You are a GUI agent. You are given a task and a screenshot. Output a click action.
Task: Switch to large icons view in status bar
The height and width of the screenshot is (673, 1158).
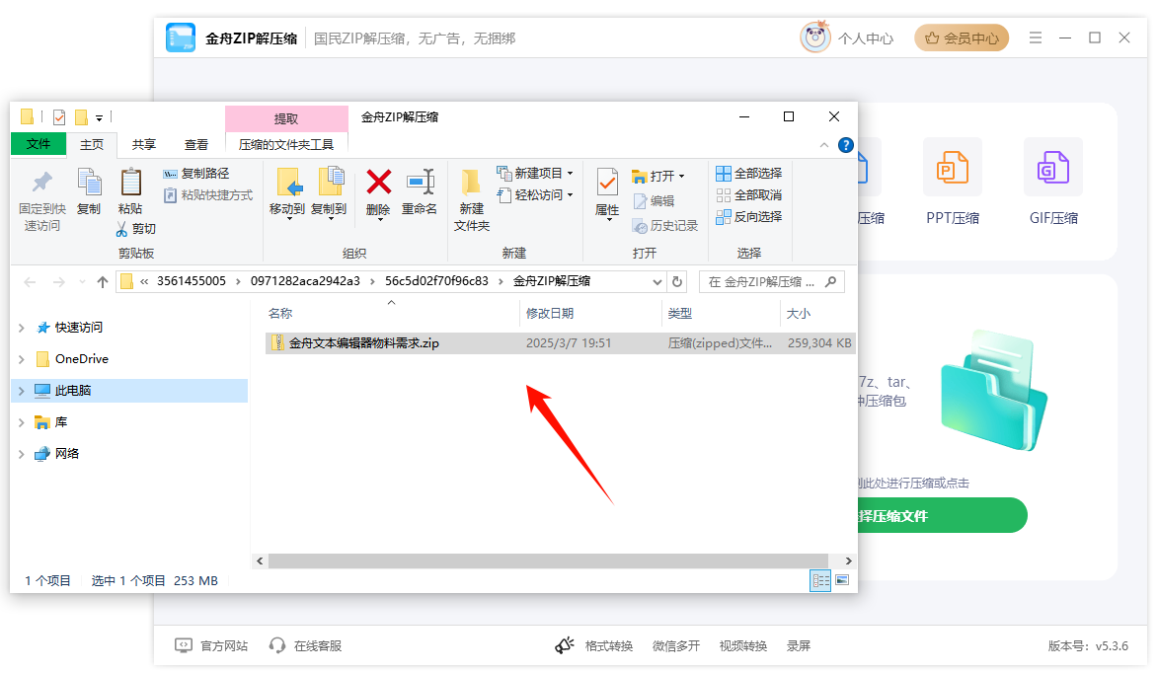coord(842,581)
